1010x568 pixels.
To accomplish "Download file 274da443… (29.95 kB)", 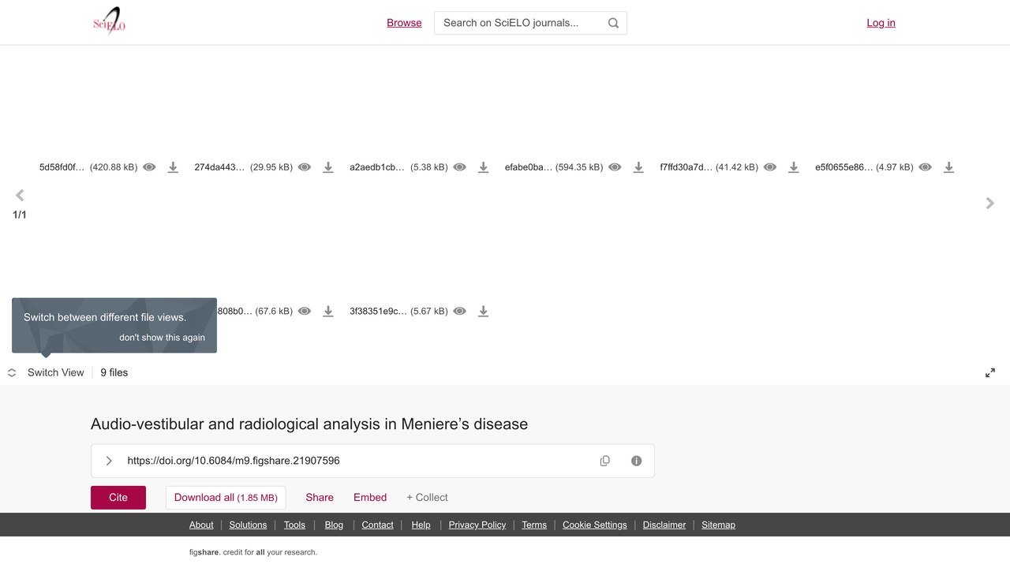I will click(x=328, y=167).
